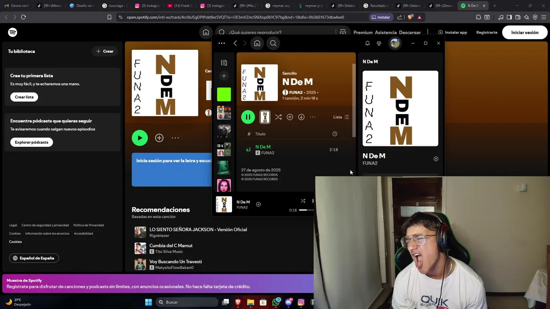Click the browser Instalar button in address bar

[381, 17]
